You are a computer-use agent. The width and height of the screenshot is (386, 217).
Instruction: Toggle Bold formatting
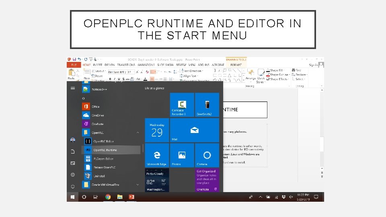pyautogui.click(x=110, y=79)
